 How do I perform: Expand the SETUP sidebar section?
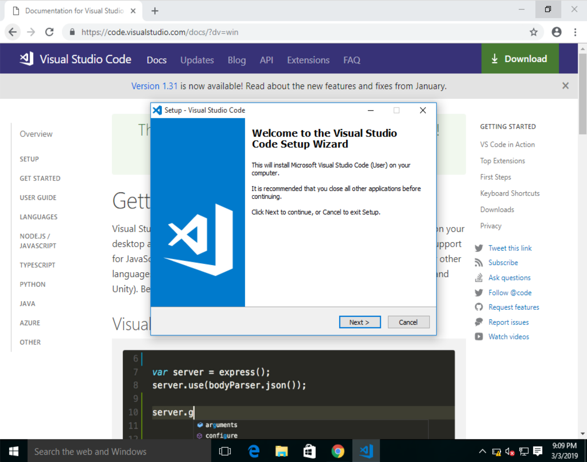click(x=29, y=159)
